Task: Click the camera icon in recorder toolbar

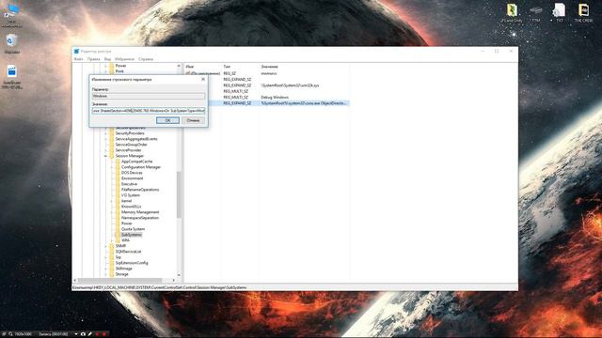Action: tap(83, 334)
